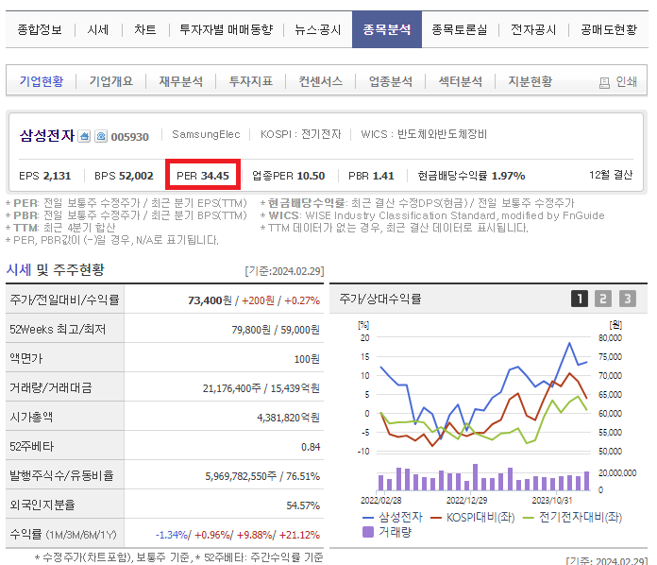Open the 공매도현황 tab
The width and height of the screenshot is (657, 565).
pyautogui.click(x=609, y=30)
